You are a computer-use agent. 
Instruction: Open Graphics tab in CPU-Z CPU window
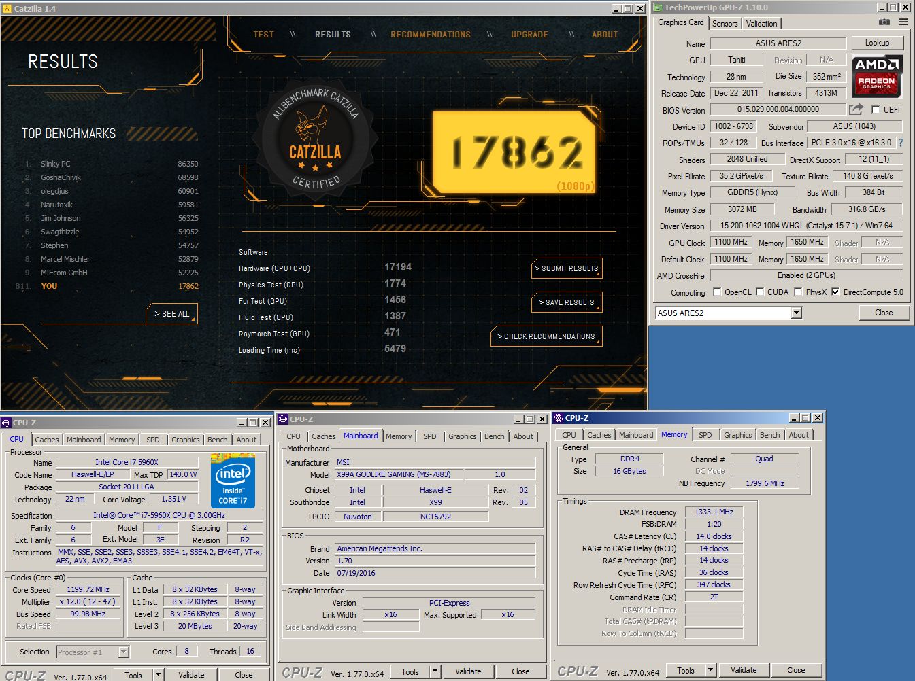(186, 440)
